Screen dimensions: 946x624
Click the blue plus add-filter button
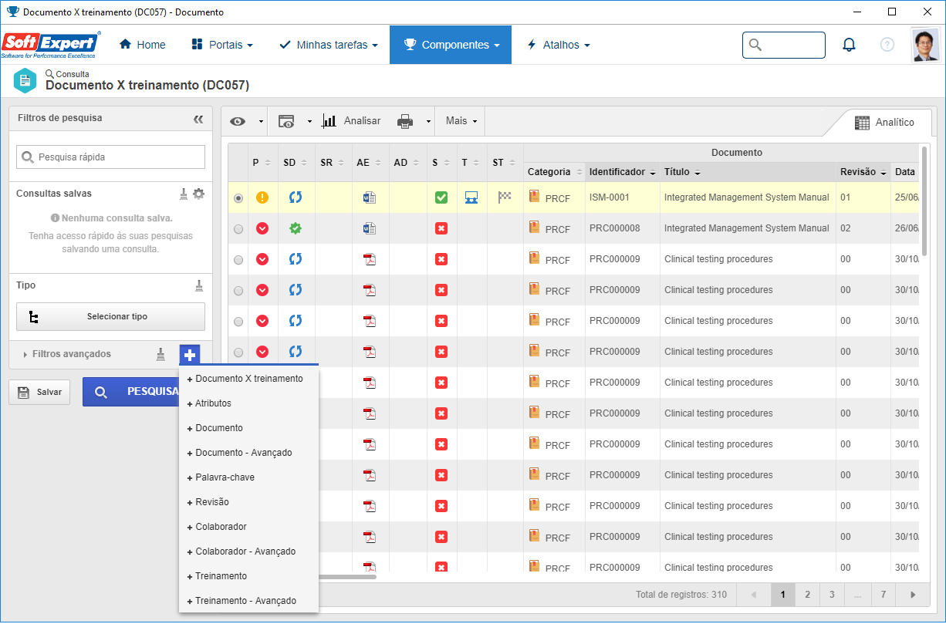(190, 354)
